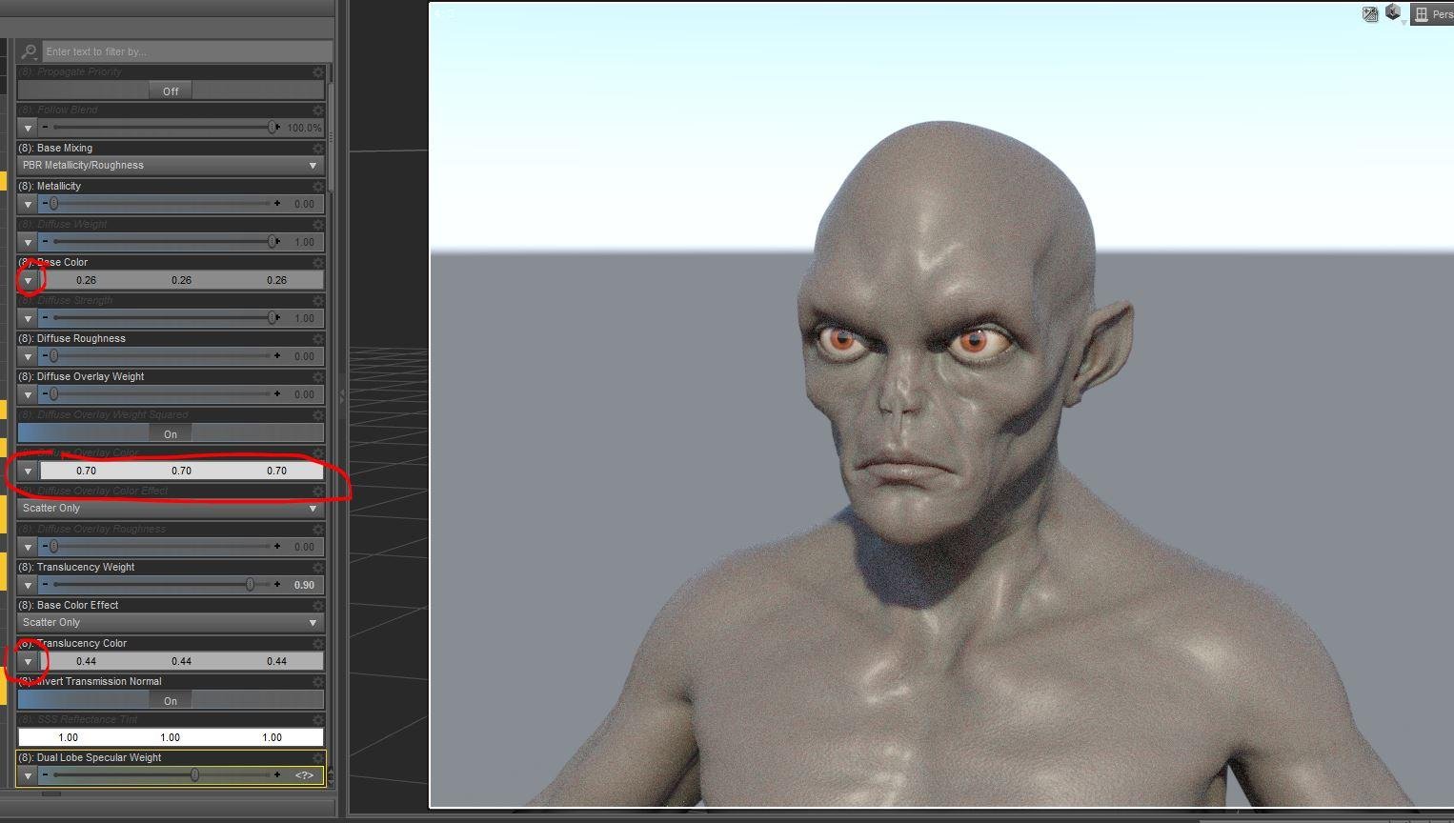1454x823 pixels.
Task: Expand the Dual Lobe Specular Weight map arrow
Action: click(28, 775)
